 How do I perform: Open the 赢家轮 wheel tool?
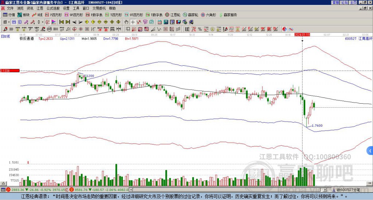tap(191, 15)
